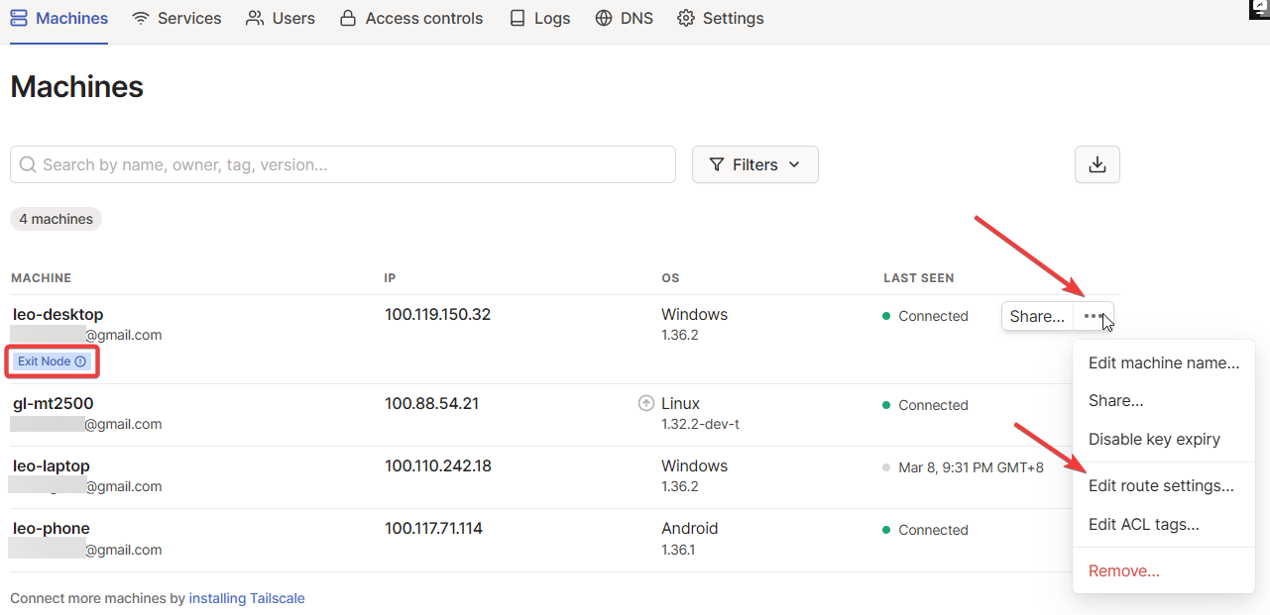The height and width of the screenshot is (615, 1270).
Task: Click the MACHINE column header
Action: (42, 278)
